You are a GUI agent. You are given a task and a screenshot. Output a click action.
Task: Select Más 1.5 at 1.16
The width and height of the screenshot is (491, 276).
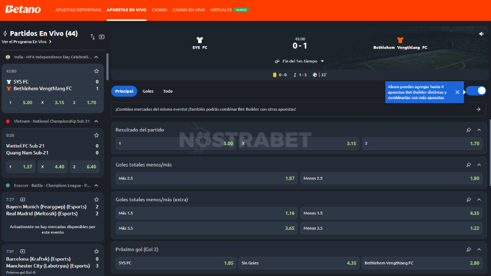pos(206,213)
